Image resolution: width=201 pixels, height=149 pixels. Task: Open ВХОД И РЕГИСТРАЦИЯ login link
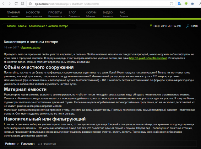(x=167, y=26)
